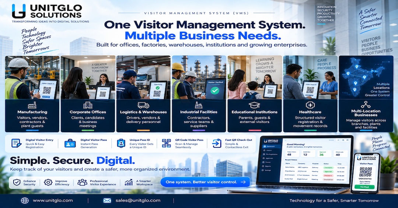Click 'Technology for a Safer, Smarter Tomorrow' footer text
Screen dimensions: 398x208
click(334, 200)
